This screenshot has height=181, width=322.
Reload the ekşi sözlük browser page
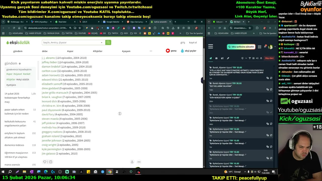[x=14, y=28]
